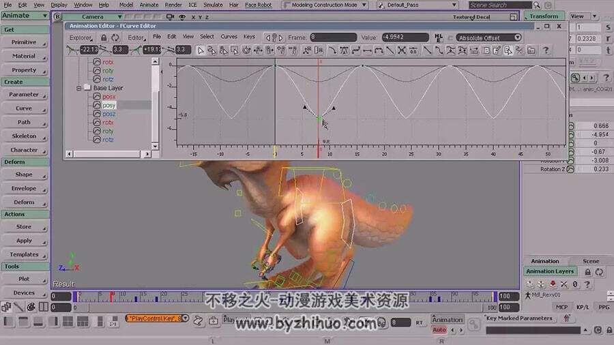Viewport: 614px width, 345px height.
Task: Click the four-view layout icon at bottom left
Action: 68,322
